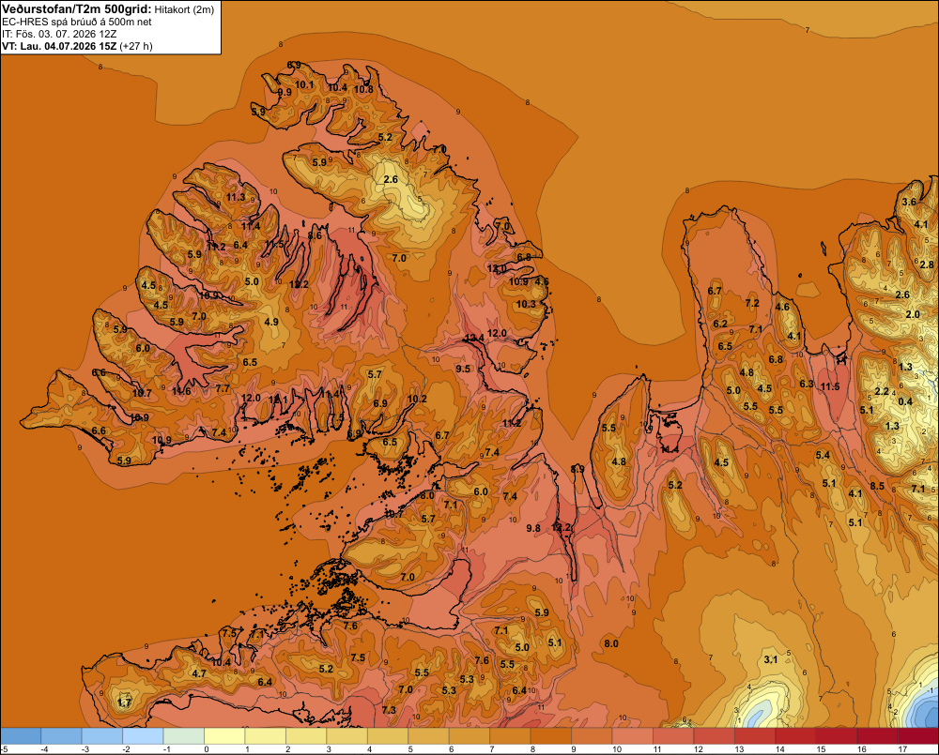Click the 8.5 temperature value label
Image resolution: width=939 pixels, height=755 pixels.
click(x=877, y=486)
